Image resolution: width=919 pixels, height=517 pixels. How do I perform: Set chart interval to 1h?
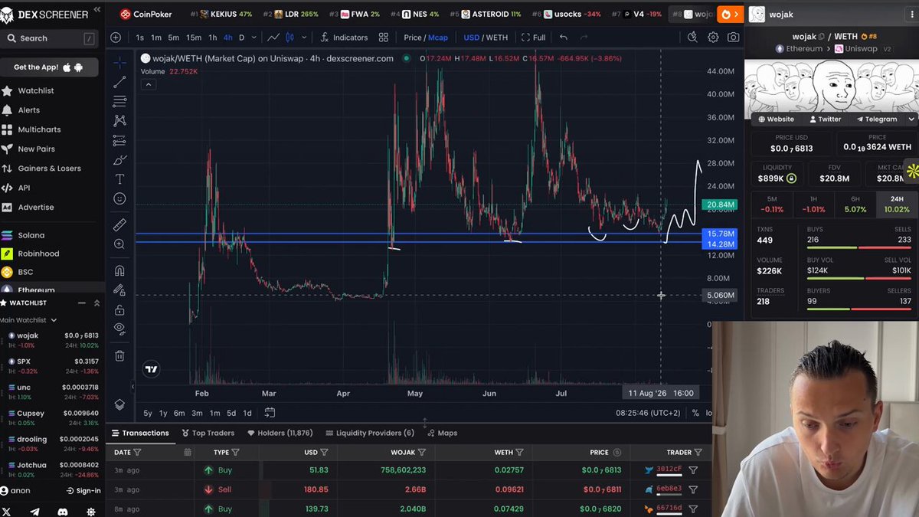[213, 38]
